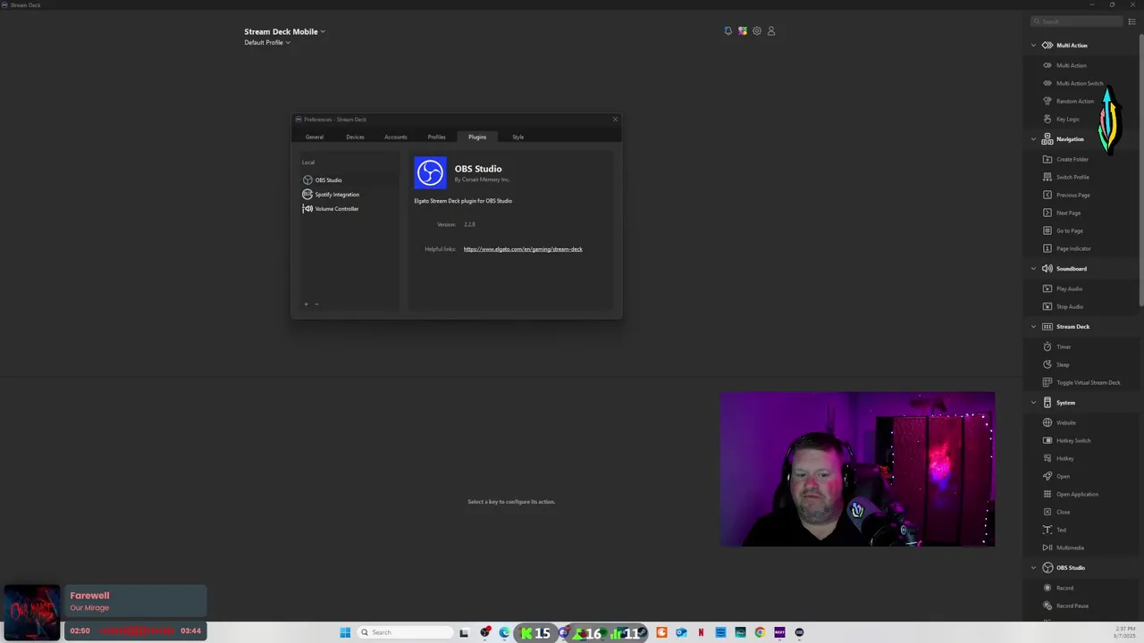Select the Plugins preferences tab
The width and height of the screenshot is (1144, 643).
pos(477,137)
